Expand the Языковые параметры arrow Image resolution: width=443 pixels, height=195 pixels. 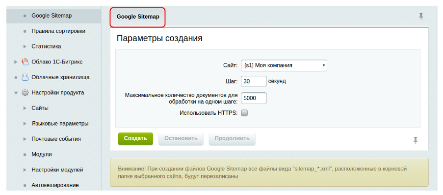pos(25,124)
